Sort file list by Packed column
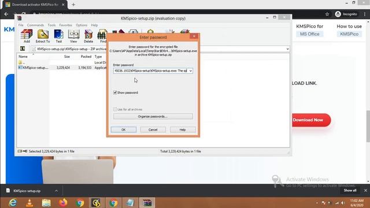This screenshot has height=208, width=370. click(86, 57)
